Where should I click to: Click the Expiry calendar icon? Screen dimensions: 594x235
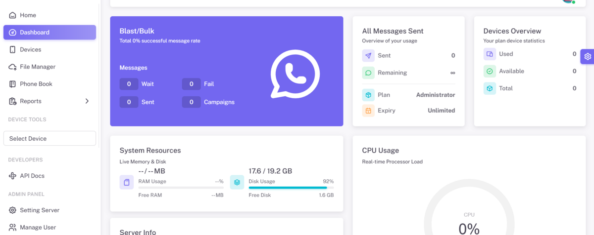coord(368,111)
